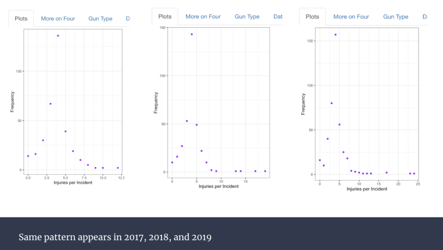Image resolution: width=443 pixels, height=250 pixels.
Task: Select the Plots tab in the right panel
Action: click(x=312, y=17)
